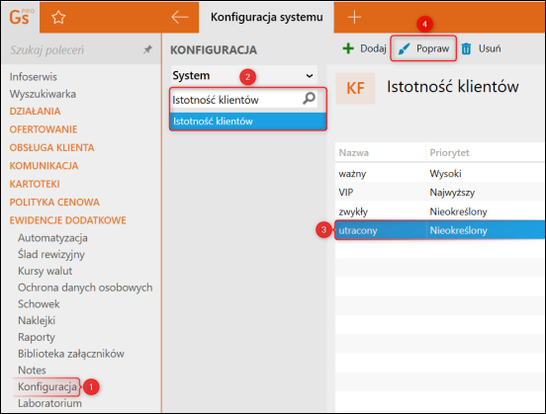Go back using the left arrow
Viewport: 546px width, 414px height.
pyautogui.click(x=180, y=17)
